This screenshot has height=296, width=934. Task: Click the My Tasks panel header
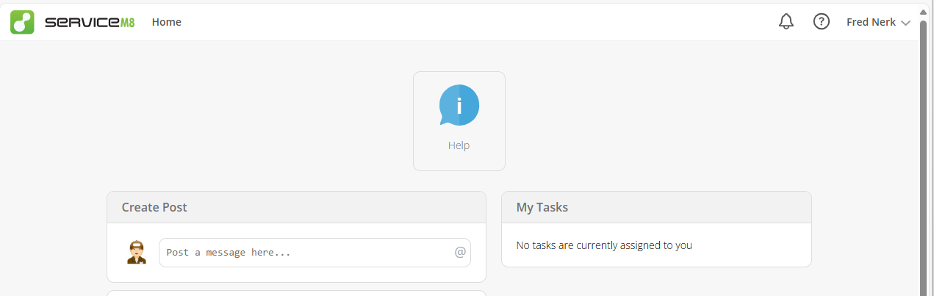656,207
